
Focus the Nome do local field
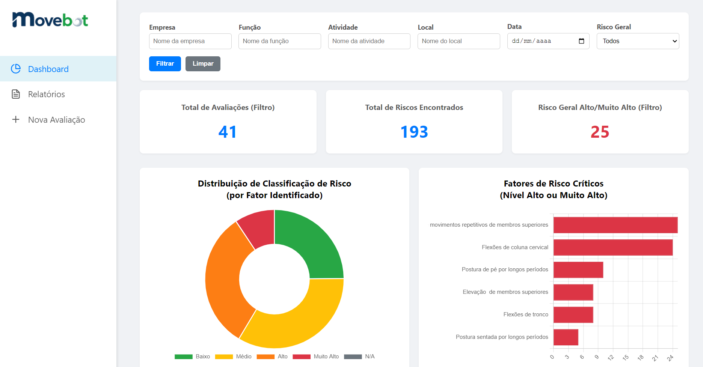click(x=459, y=41)
